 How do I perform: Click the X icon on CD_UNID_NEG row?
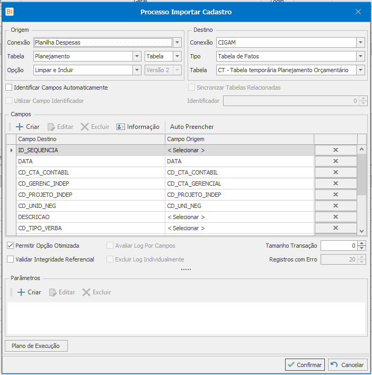tap(335, 206)
